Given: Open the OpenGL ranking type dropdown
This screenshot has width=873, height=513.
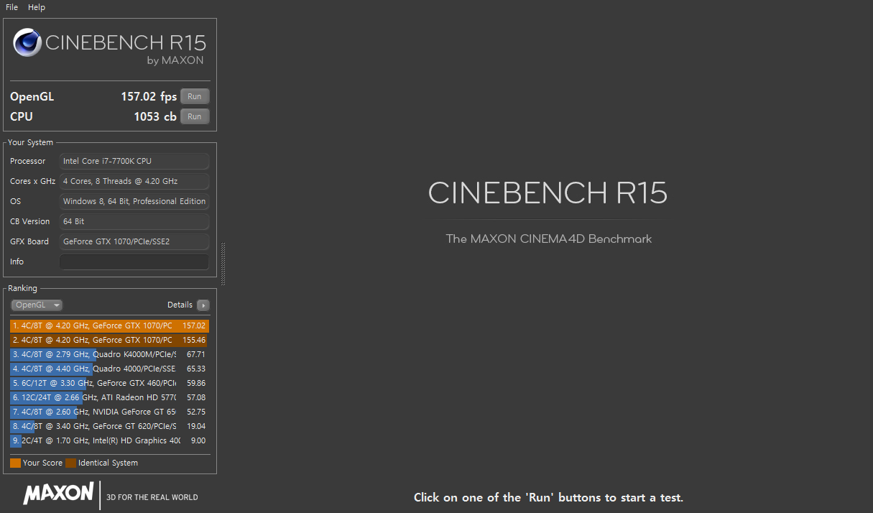Looking at the screenshot, I should coord(37,305).
